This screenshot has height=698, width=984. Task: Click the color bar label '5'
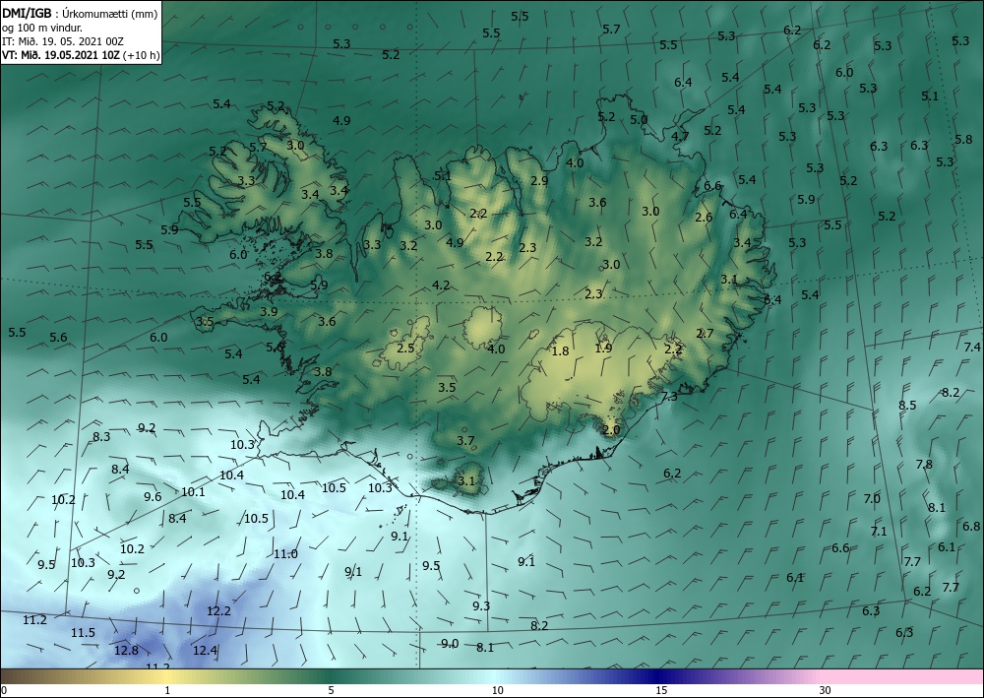click(x=331, y=690)
